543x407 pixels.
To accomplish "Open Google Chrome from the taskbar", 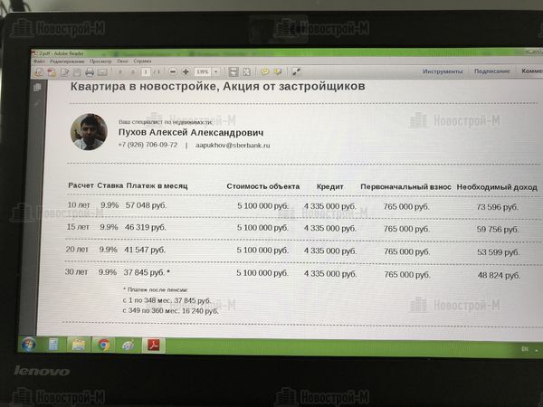I will tap(104, 345).
